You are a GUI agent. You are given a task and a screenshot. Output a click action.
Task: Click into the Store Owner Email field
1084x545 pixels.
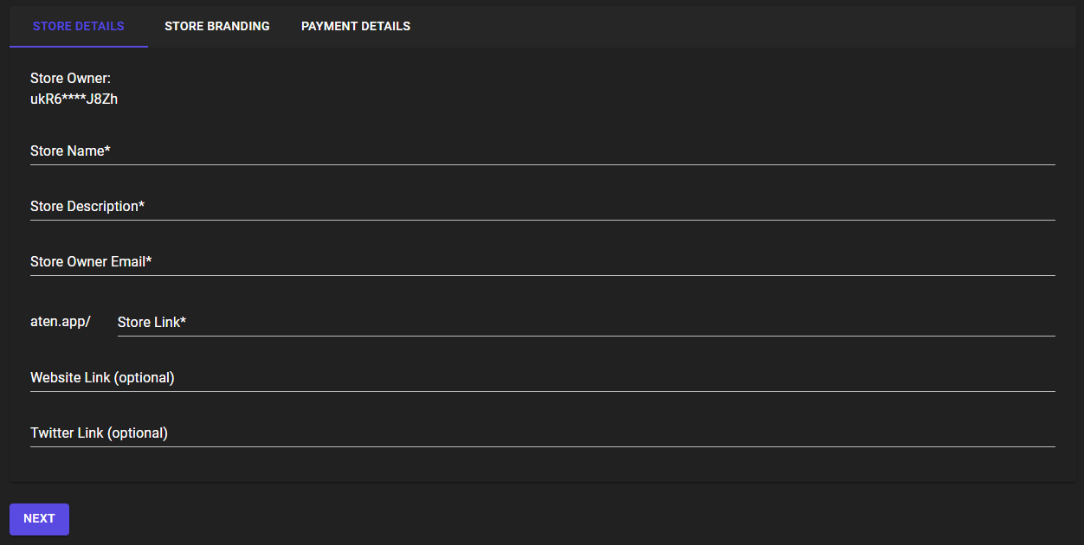(x=542, y=262)
